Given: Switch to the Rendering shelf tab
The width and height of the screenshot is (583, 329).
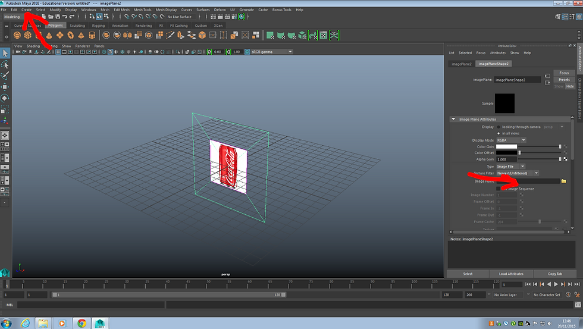Looking at the screenshot, I should coord(143,26).
